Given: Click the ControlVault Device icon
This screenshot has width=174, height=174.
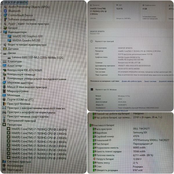Looking at the screenshot, I should pos(6,15).
